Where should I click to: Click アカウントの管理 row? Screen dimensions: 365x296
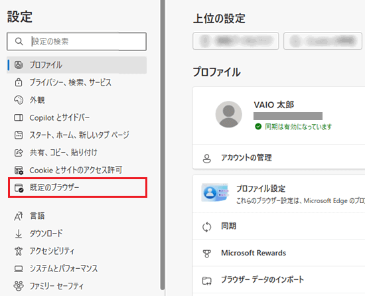tap(279, 157)
